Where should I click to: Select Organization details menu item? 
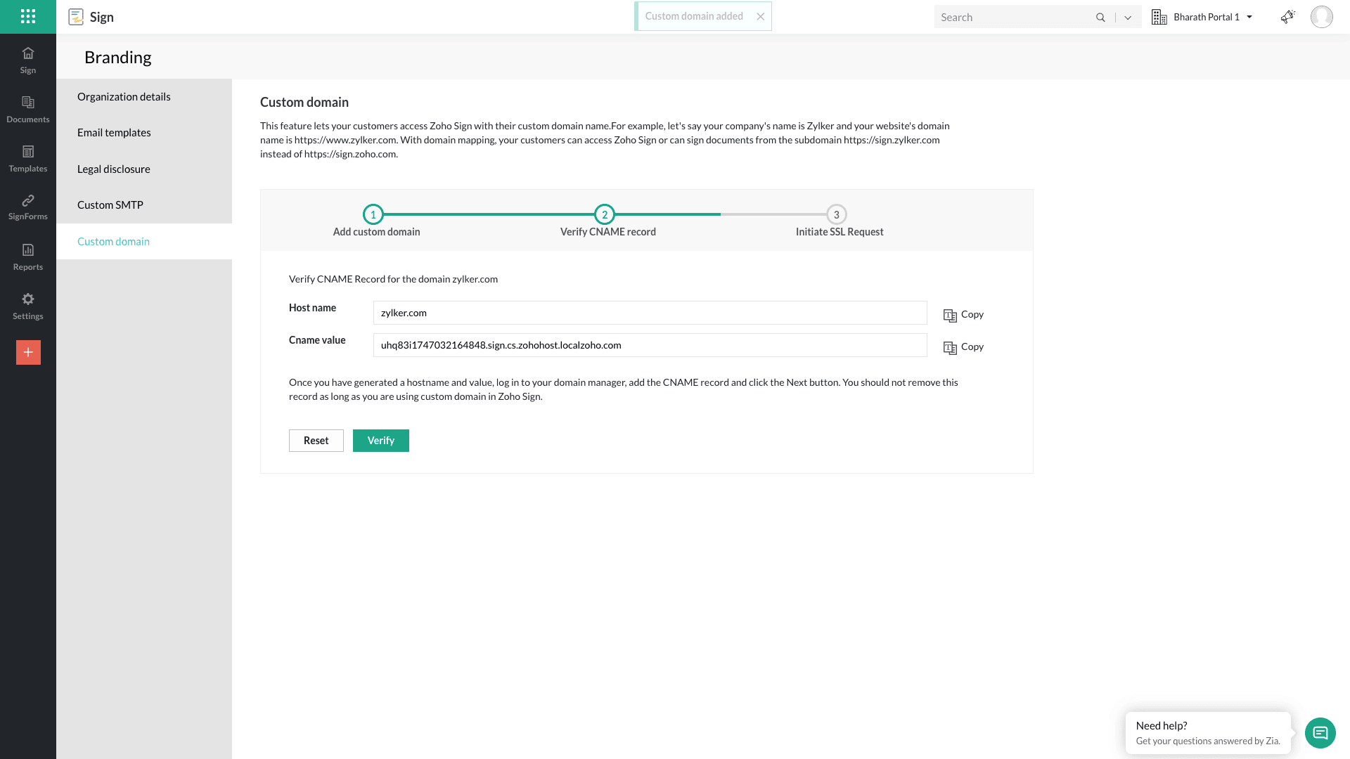coord(124,97)
